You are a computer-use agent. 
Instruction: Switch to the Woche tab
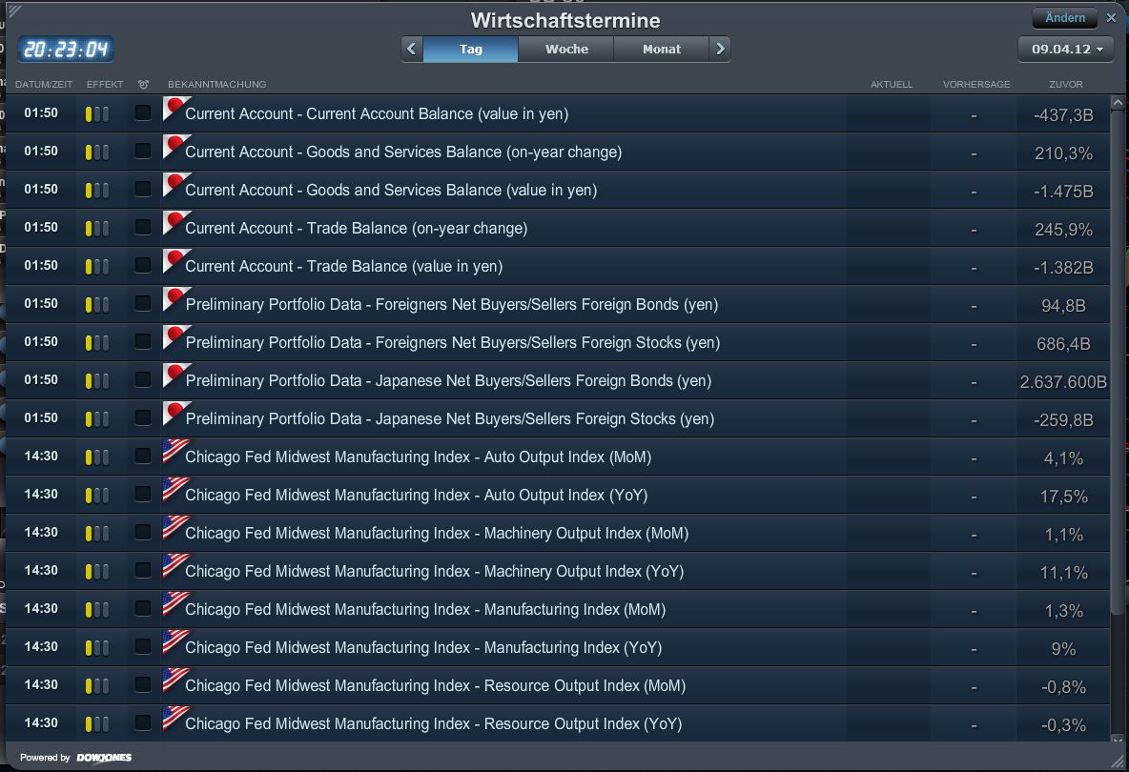click(x=566, y=49)
